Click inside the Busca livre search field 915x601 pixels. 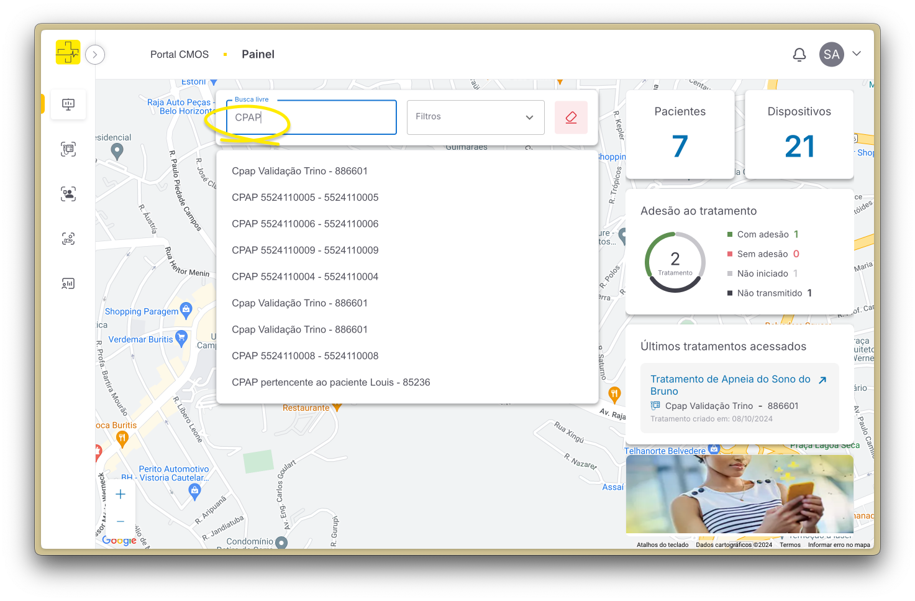coord(311,117)
